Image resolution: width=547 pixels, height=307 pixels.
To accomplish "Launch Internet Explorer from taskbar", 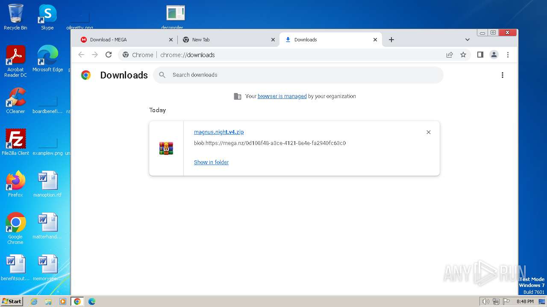I will click(x=34, y=301).
